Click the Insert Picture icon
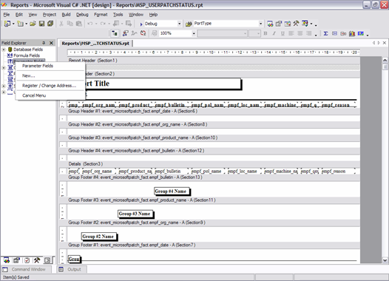389x281 pixels. [x=360, y=33]
